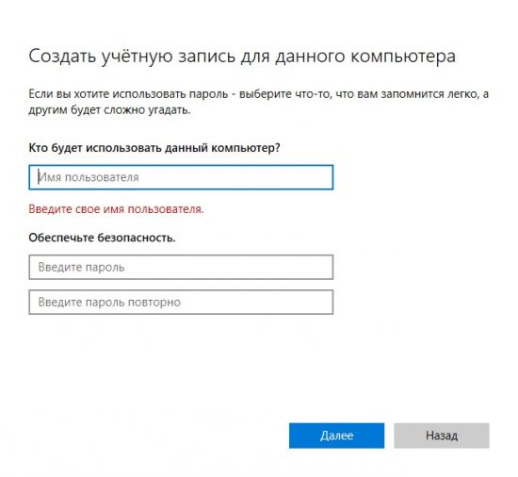Image resolution: width=518 pixels, height=477 pixels.
Task: Select the Введите пароль field
Action: click(x=181, y=267)
